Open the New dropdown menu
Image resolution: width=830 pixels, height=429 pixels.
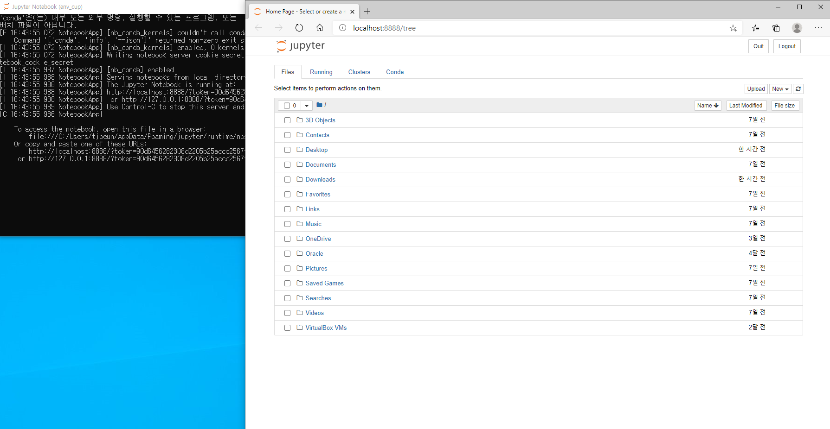click(780, 89)
